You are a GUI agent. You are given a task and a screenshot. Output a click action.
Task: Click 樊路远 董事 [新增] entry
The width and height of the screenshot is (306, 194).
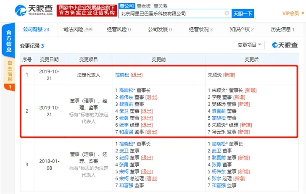click(229, 104)
